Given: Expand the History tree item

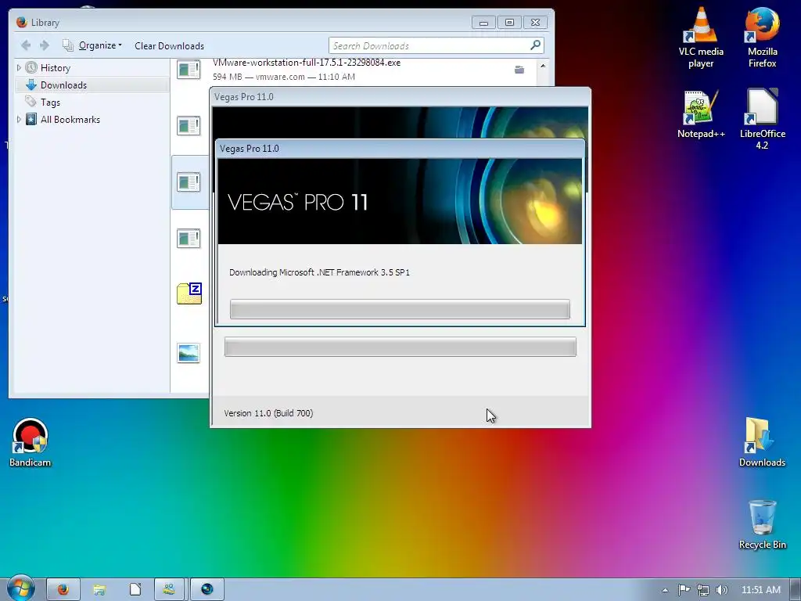Looking at the screenshot, I should 19,67.
